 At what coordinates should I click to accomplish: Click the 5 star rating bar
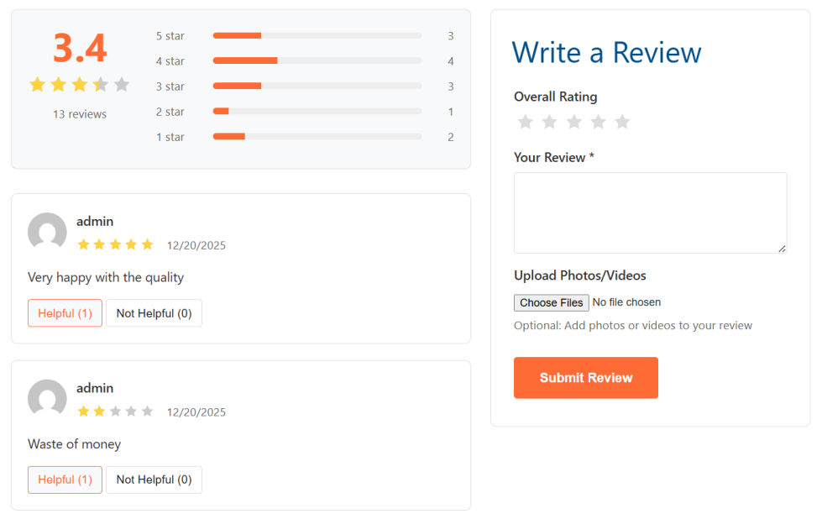click(317, 35)
